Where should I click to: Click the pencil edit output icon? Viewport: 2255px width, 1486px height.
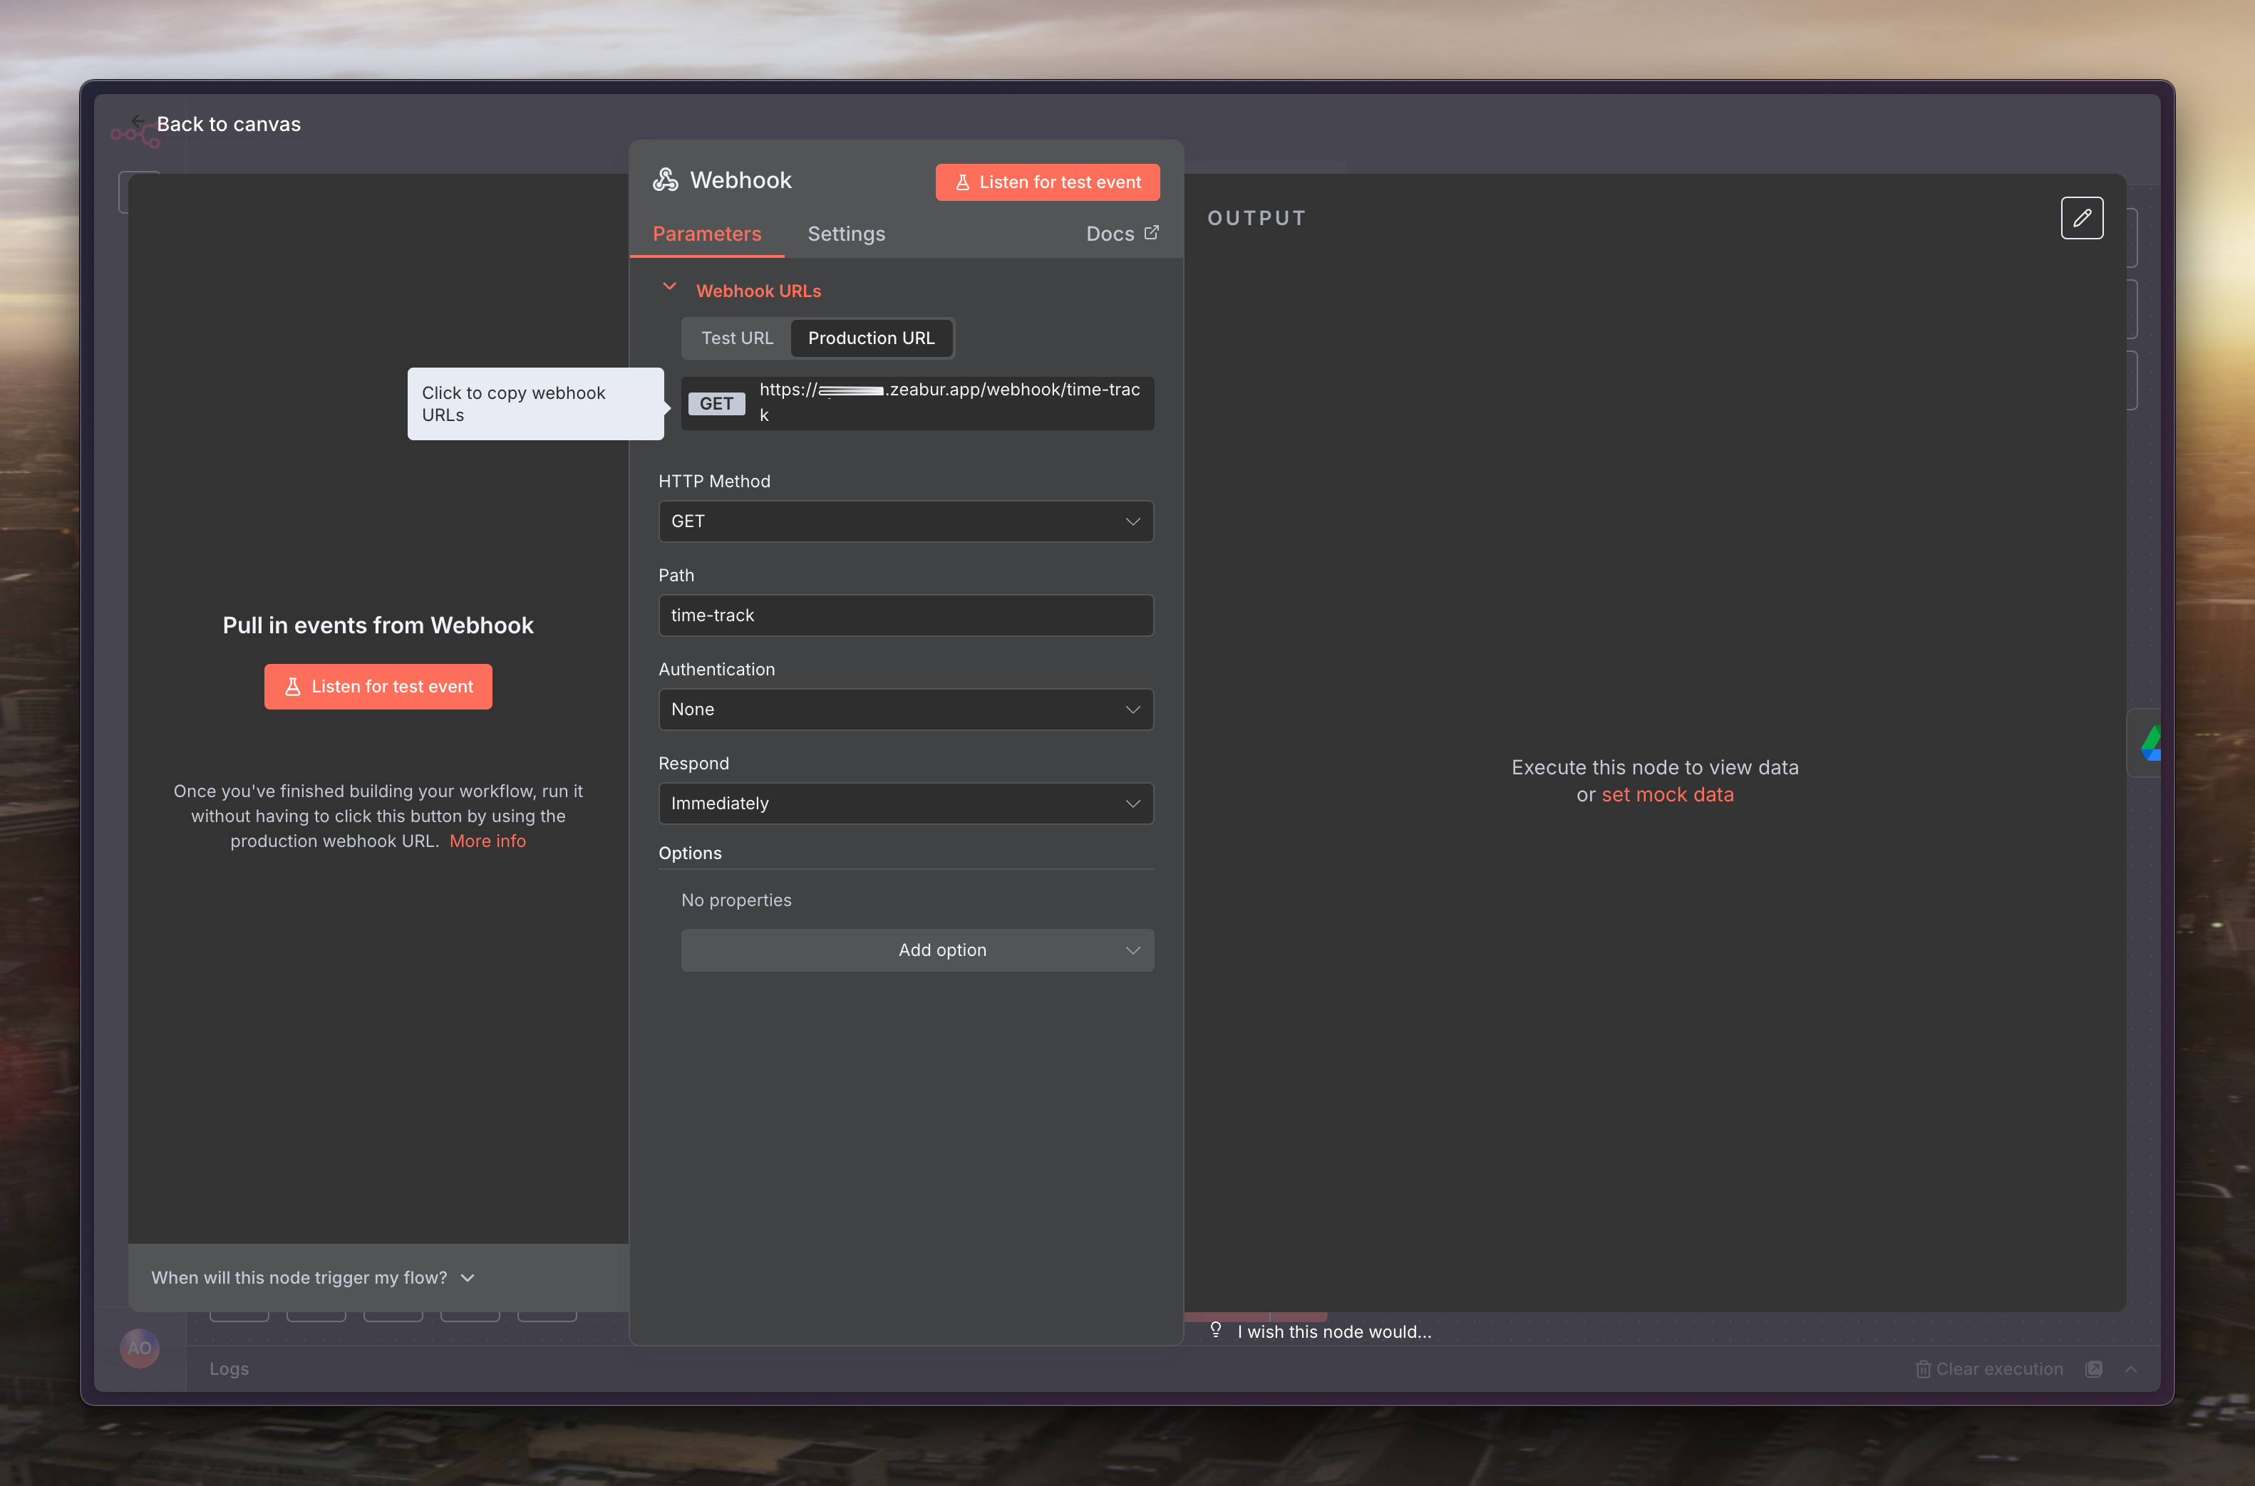click(x=2082, y=218)
